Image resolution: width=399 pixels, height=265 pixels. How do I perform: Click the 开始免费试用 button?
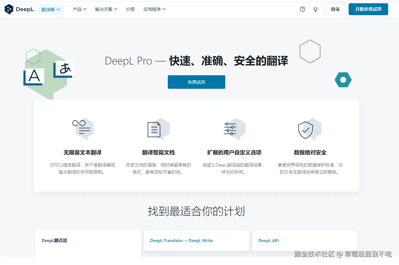pyautogui.click(x=368, y=9)
